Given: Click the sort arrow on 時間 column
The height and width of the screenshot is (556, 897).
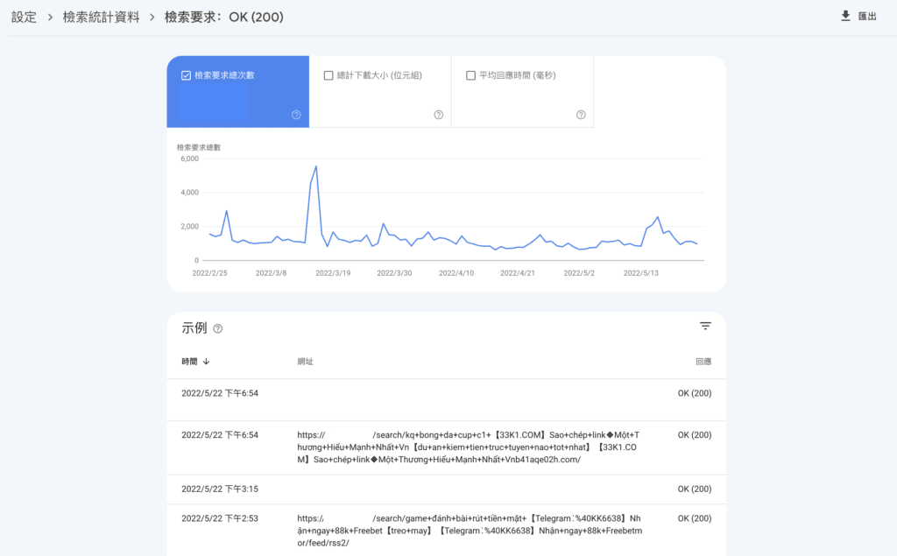Looking at the screenshot, I should [208, 361].
